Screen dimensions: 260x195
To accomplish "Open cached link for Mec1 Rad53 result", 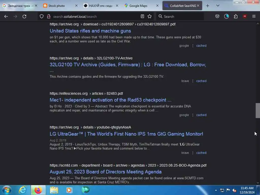I will (x=201, y=115).
